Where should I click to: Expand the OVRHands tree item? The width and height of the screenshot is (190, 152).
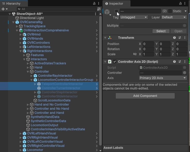click(x=21, y=39)
